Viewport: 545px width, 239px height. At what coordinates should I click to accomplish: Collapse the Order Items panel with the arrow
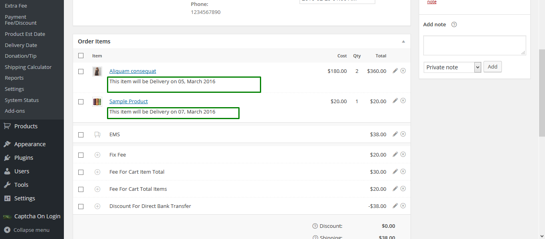(x=403, y=41)
